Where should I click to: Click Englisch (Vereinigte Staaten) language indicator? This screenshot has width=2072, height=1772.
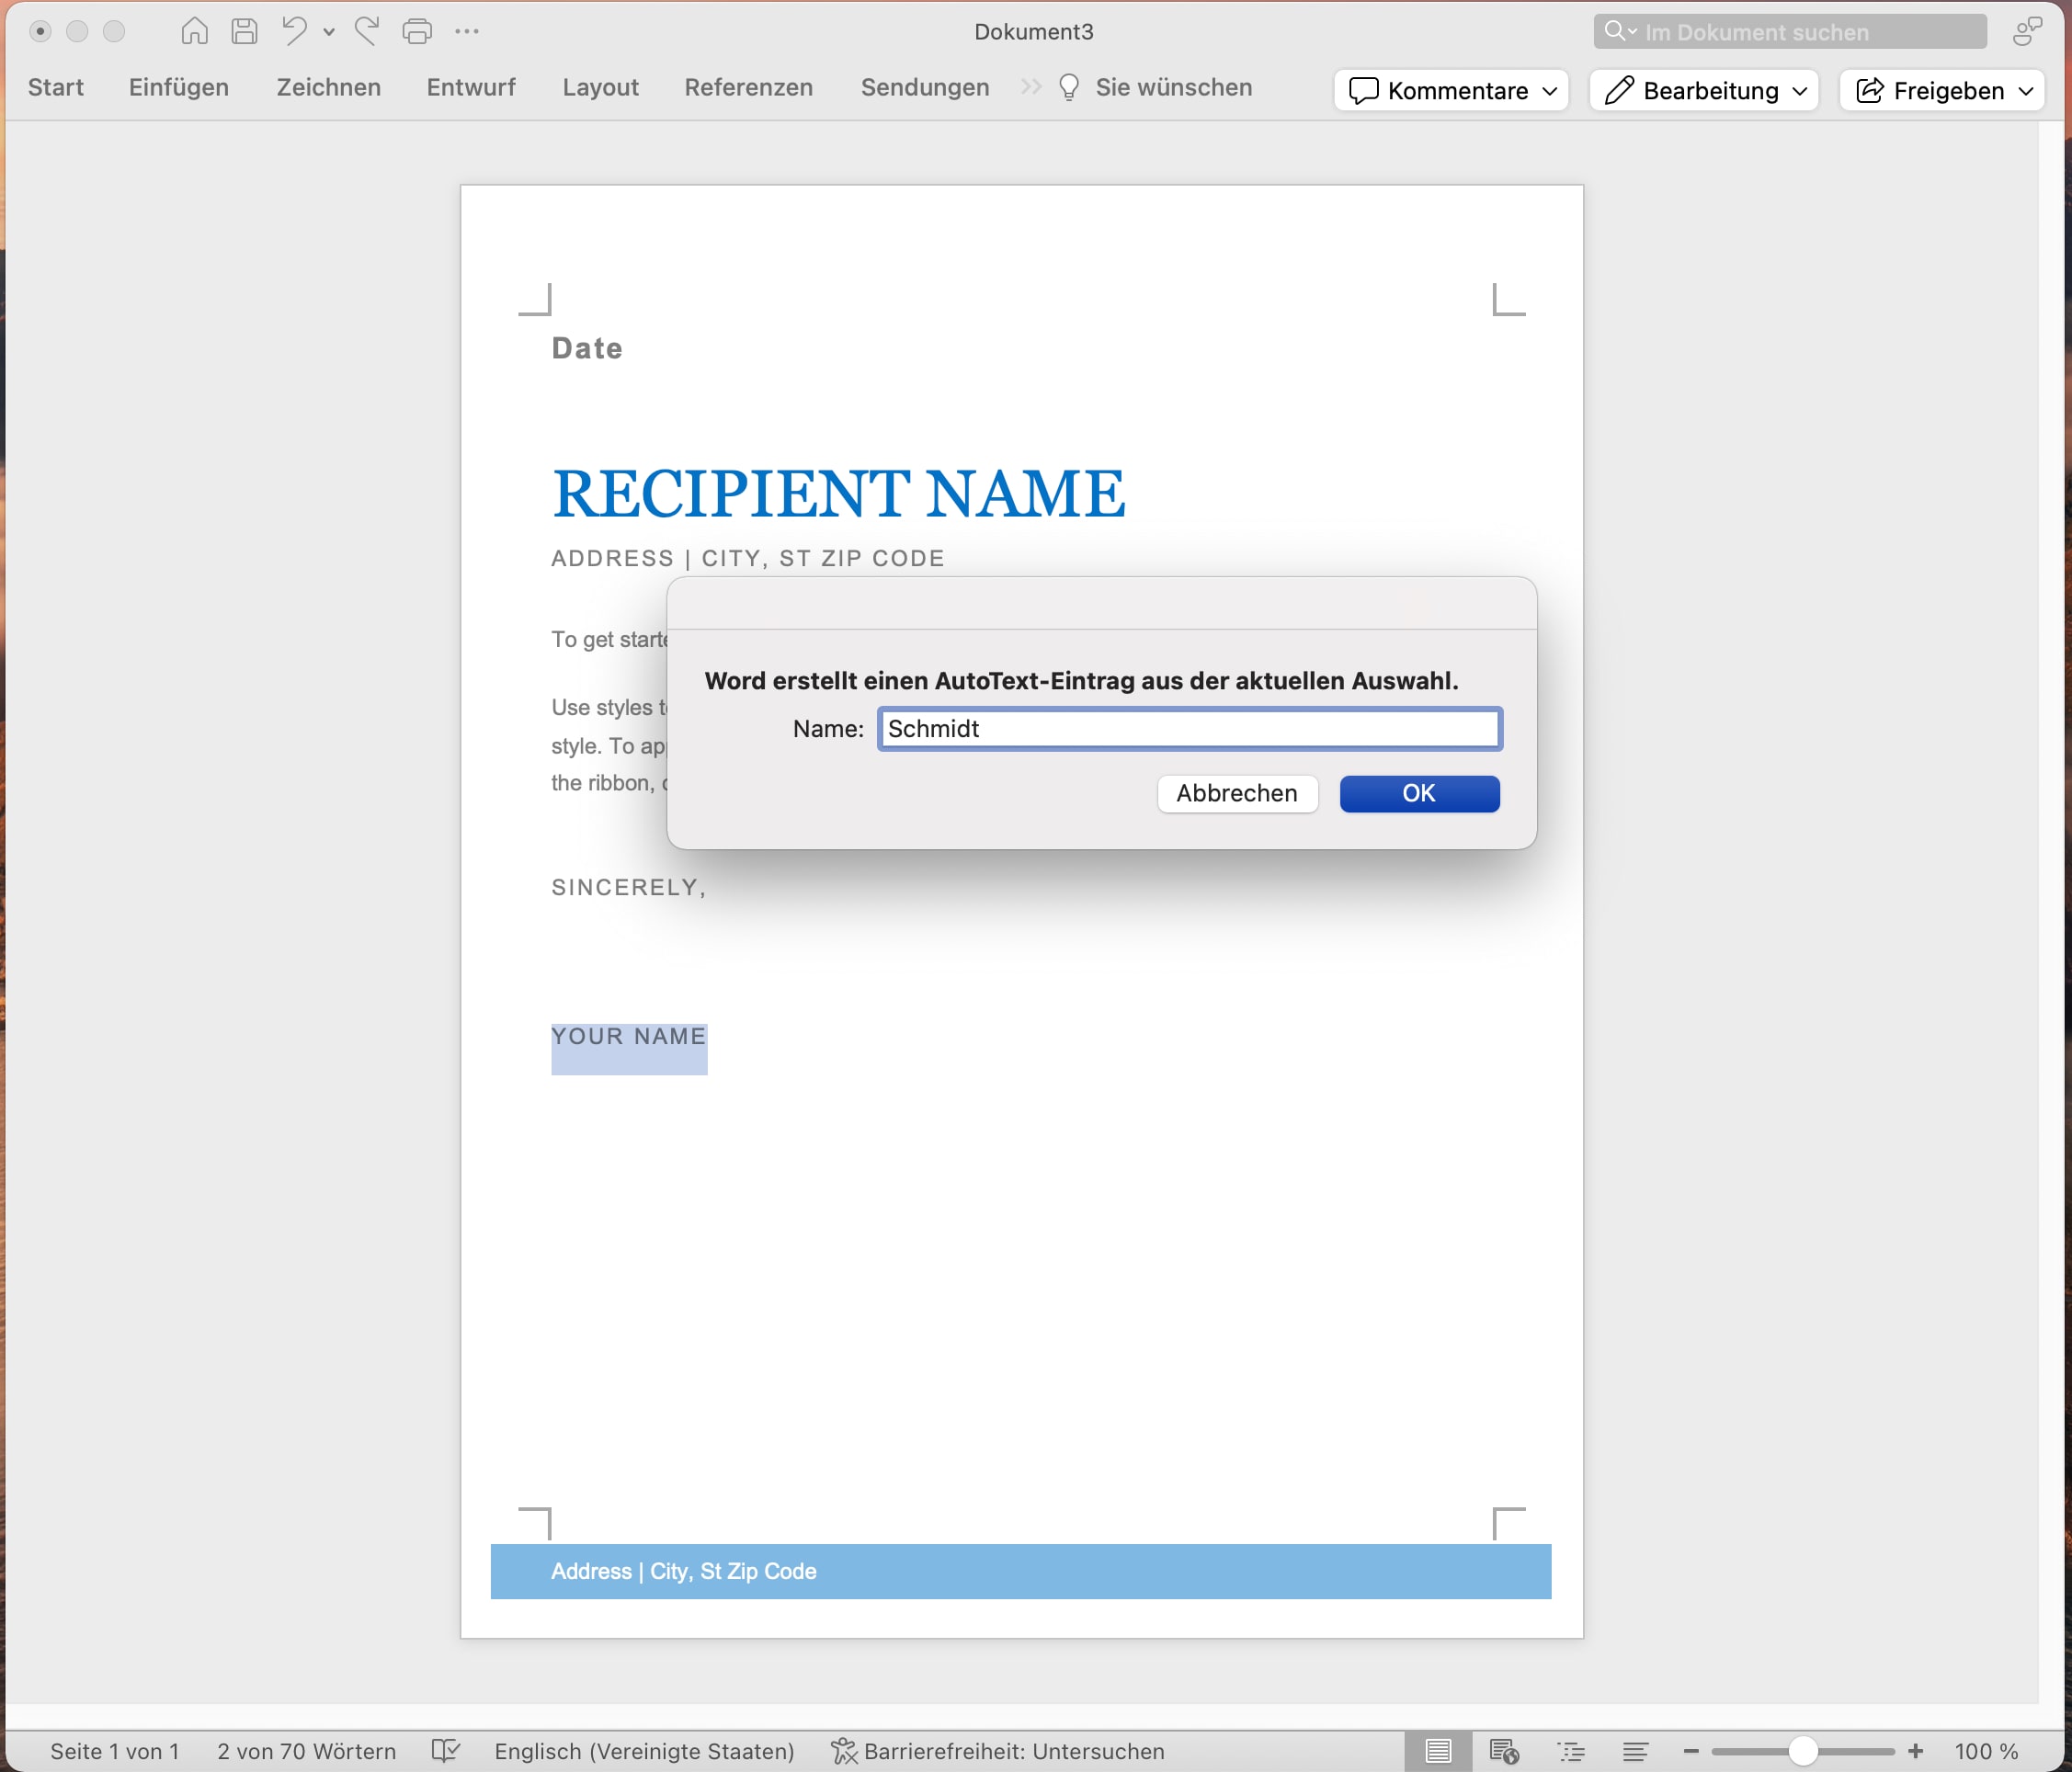pyautogui.click(x=645, y=1751)
